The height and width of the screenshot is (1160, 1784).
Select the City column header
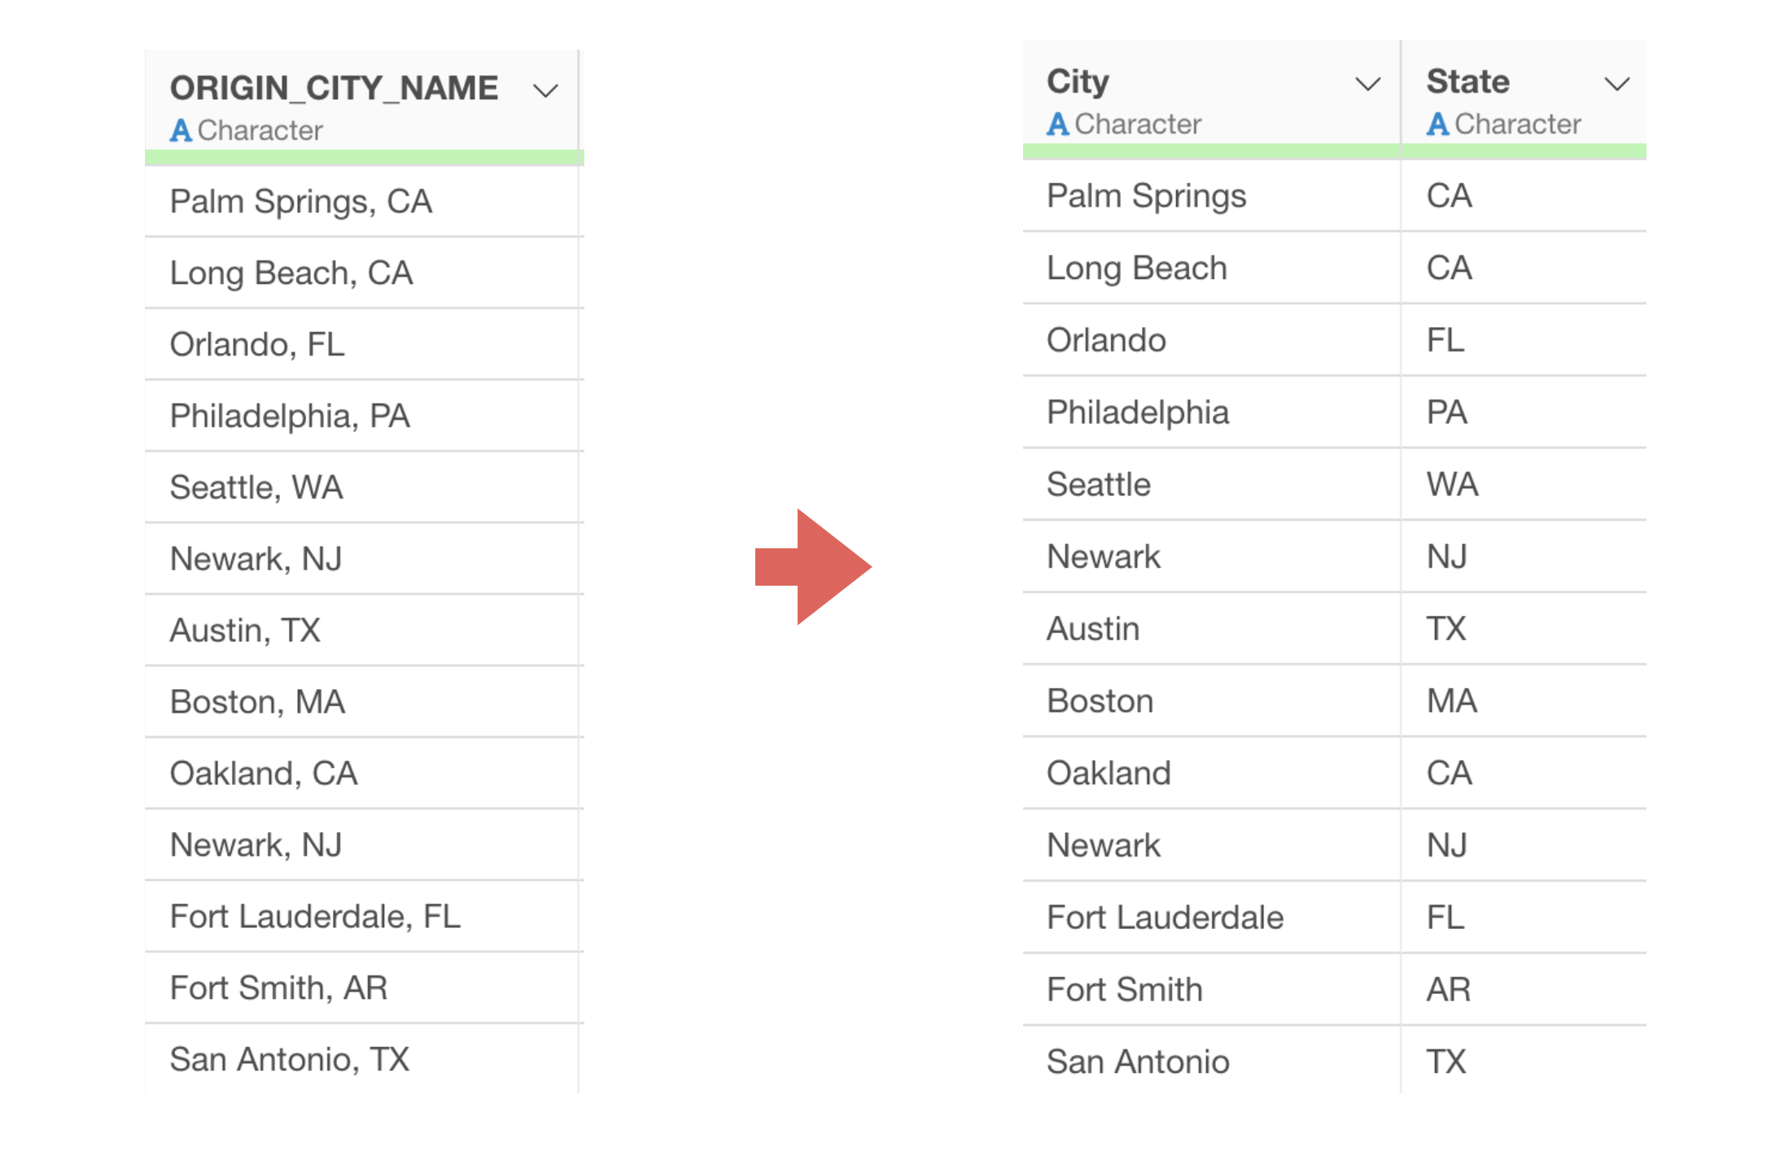[x=1078, y=81]
